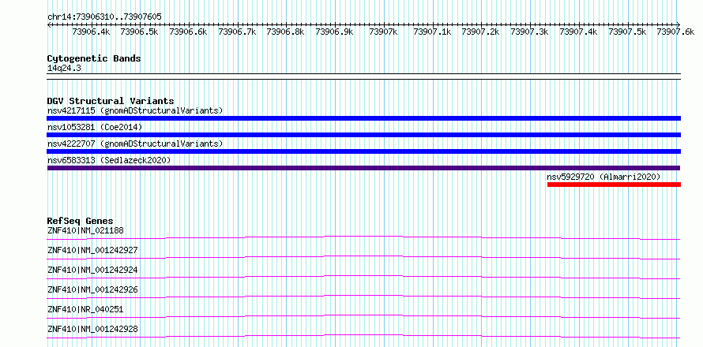Click the right arrowhead of the ruler
Image resolution: width=703 pixels, height=347 pixels.
coord(679,24)
